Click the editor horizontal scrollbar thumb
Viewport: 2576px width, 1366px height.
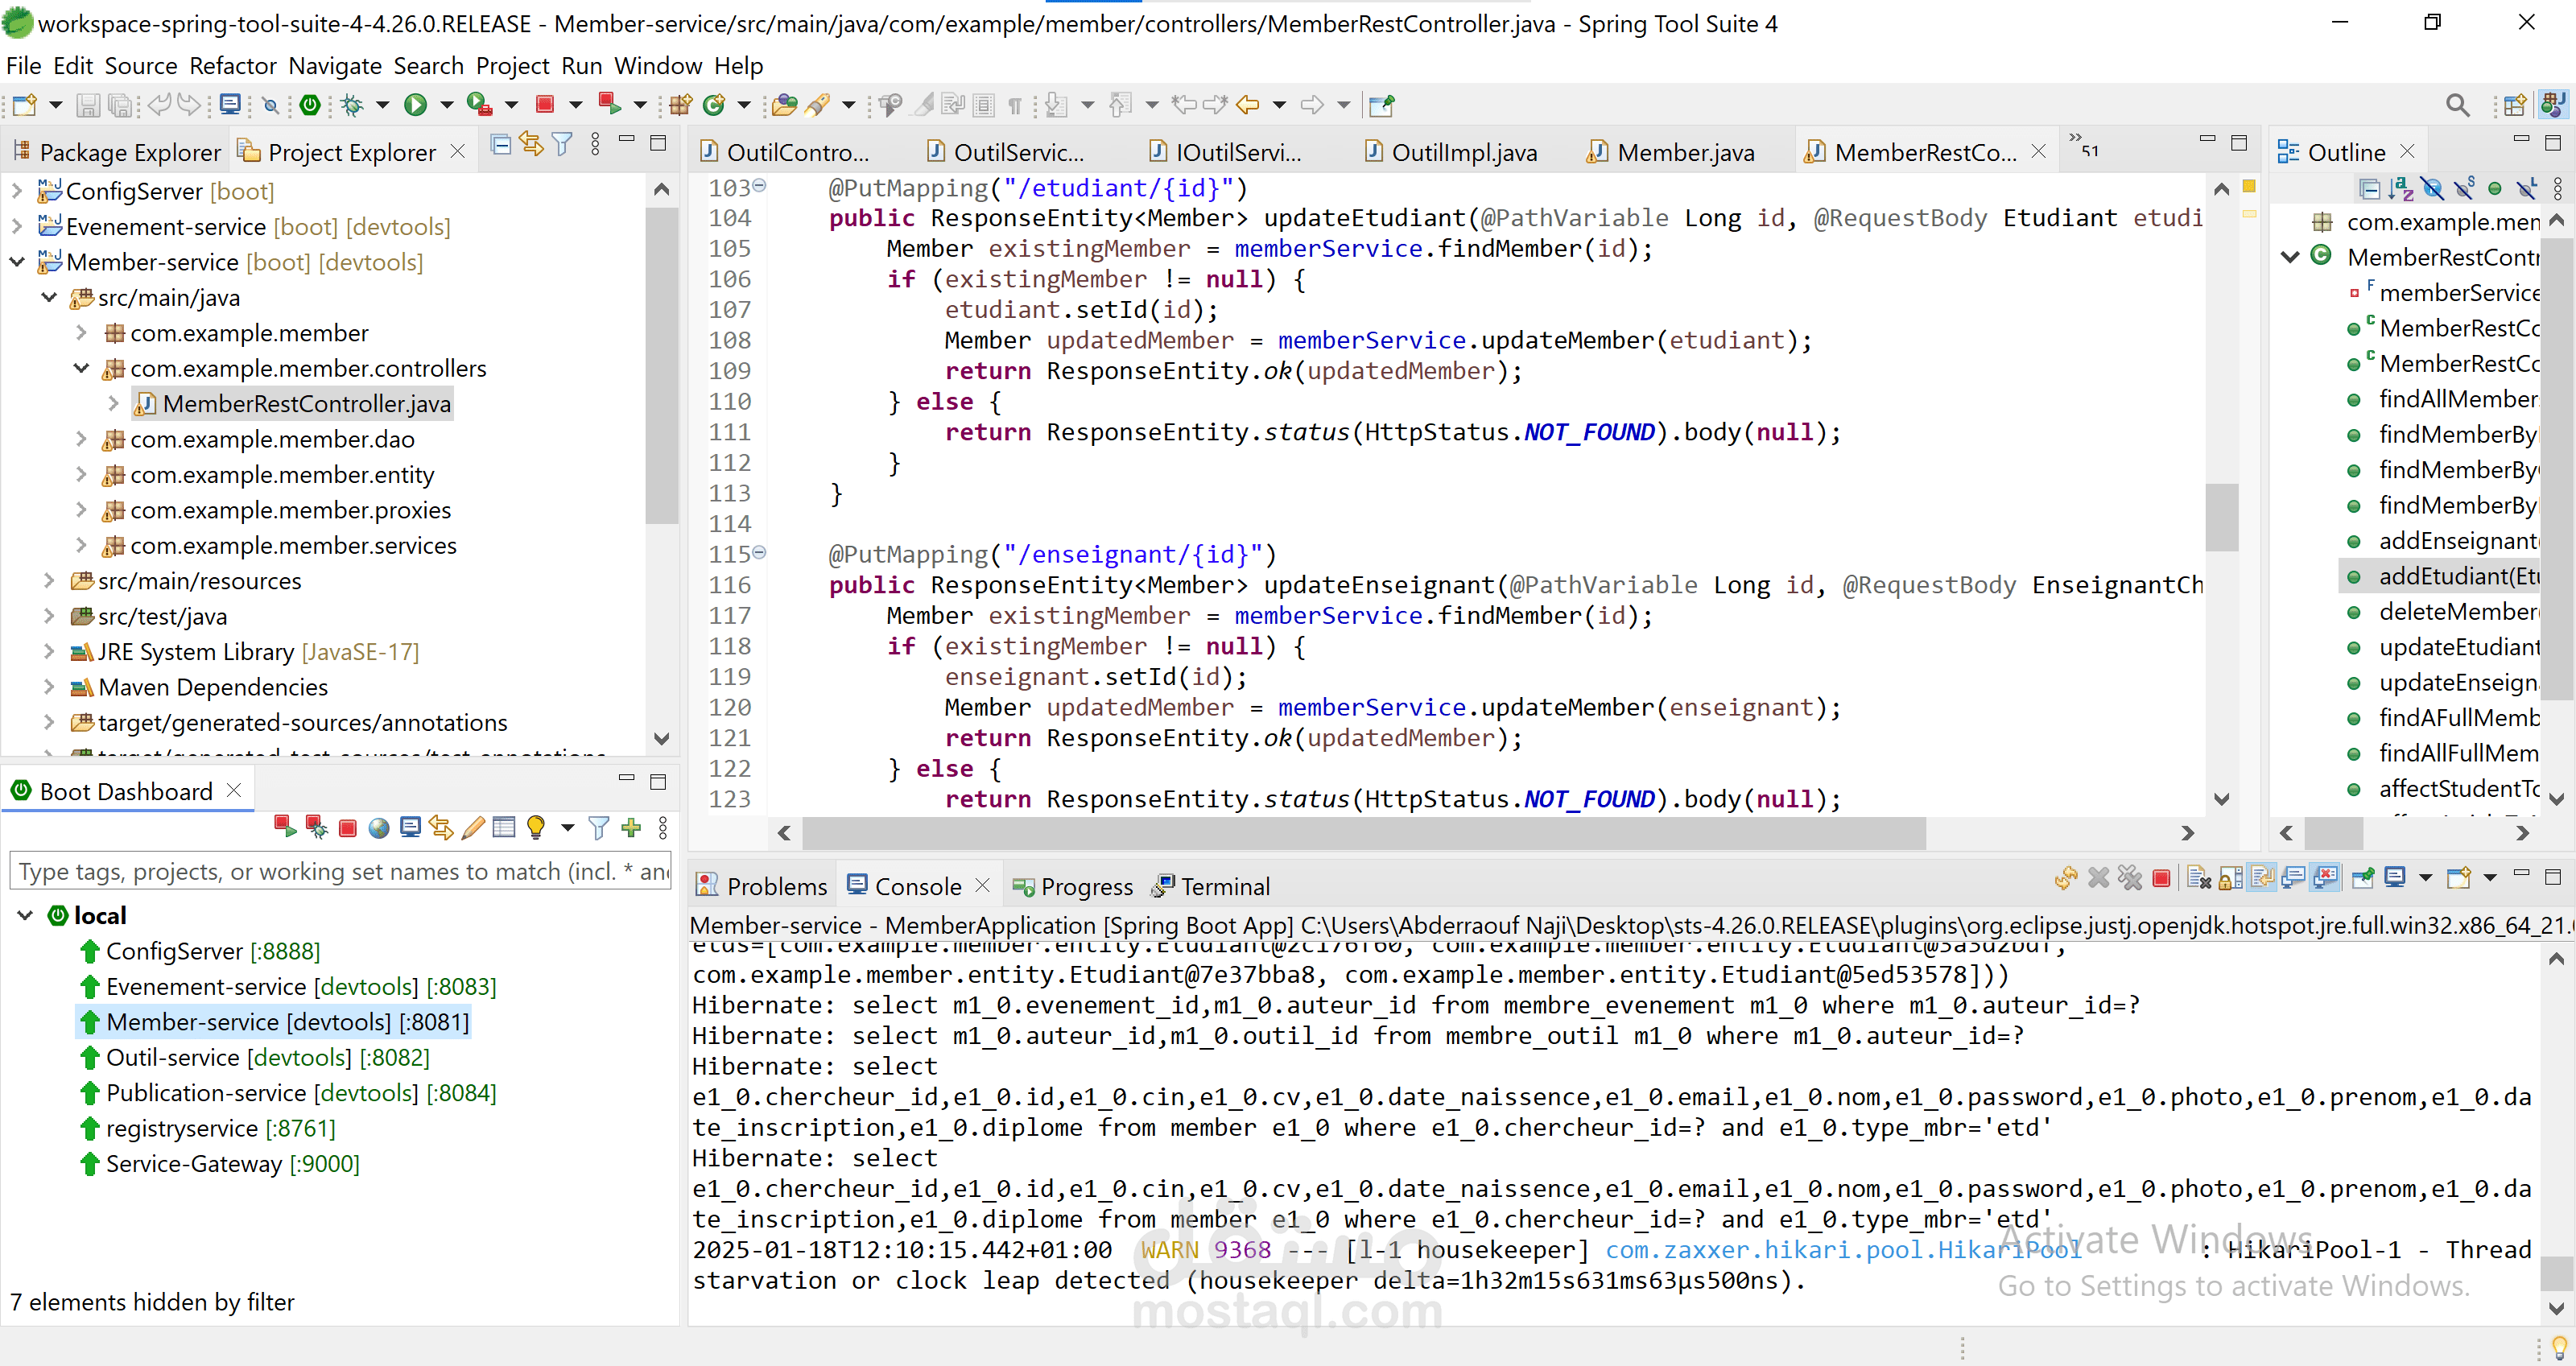pos(1362,832)
